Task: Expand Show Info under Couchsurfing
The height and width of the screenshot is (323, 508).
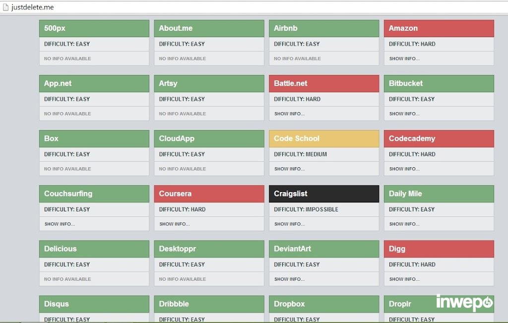Action: click(60, 224)
